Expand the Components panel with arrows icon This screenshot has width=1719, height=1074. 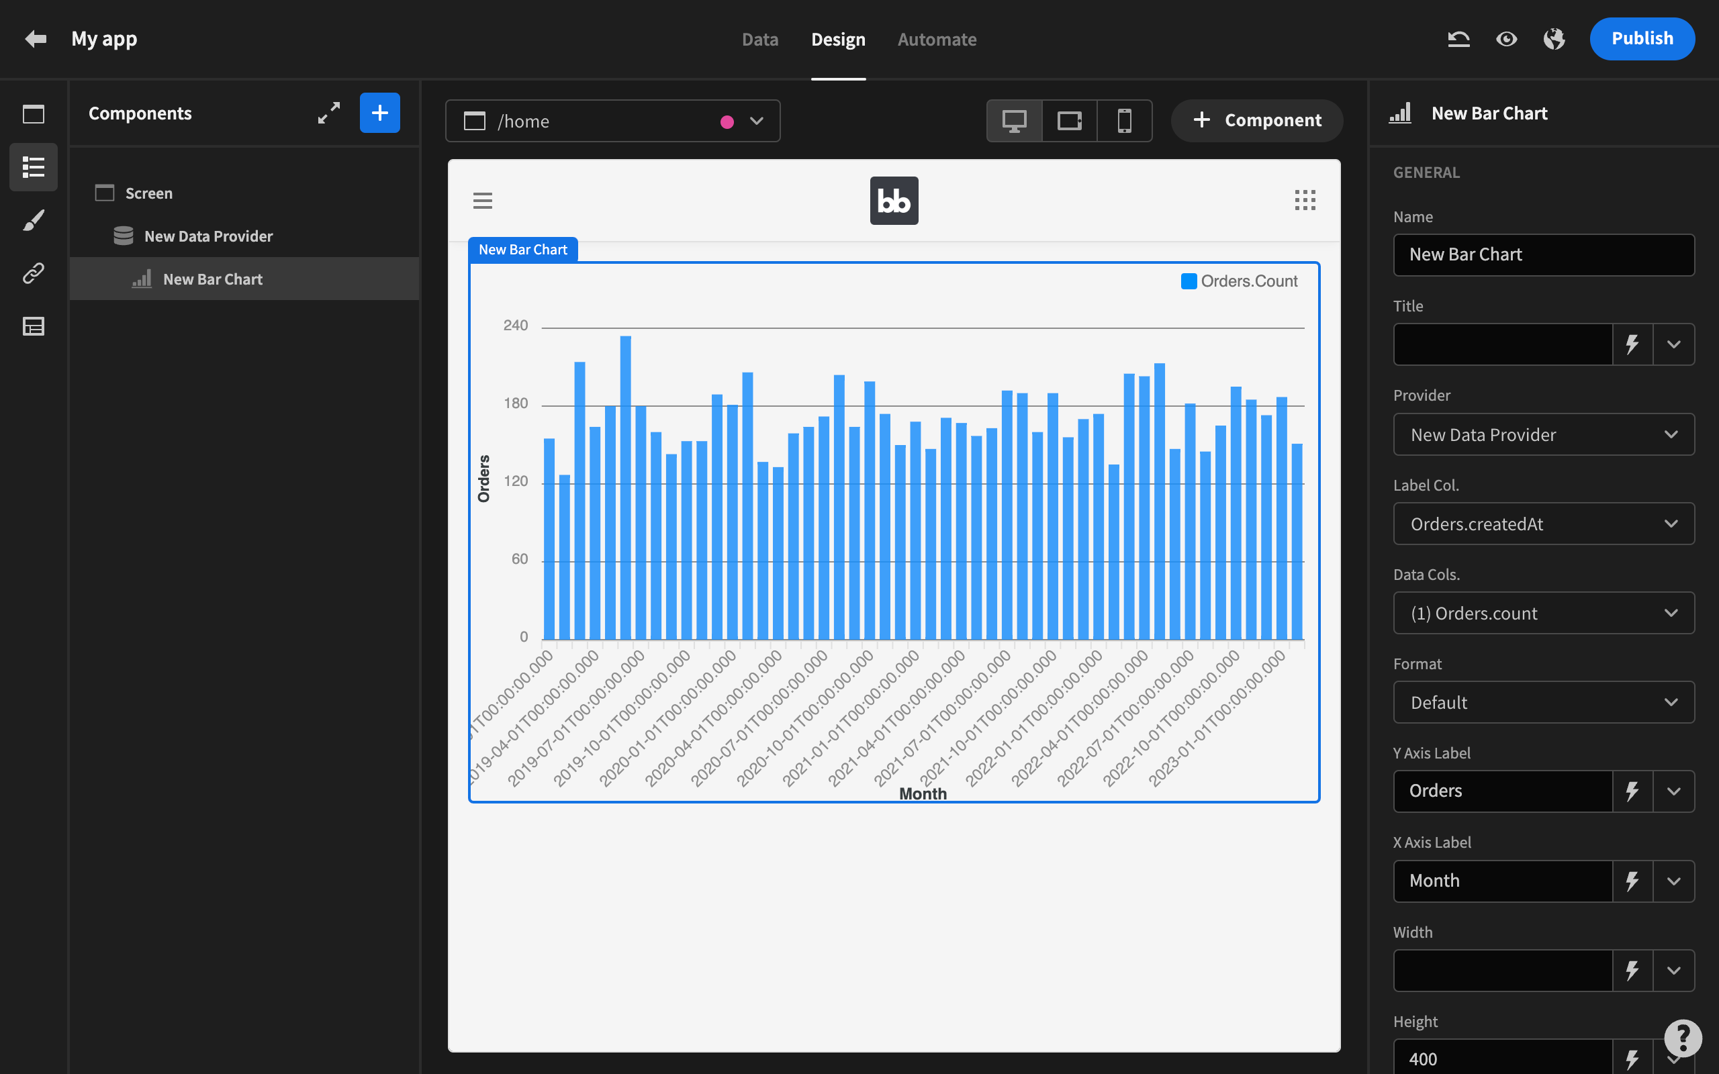[329, 113]
